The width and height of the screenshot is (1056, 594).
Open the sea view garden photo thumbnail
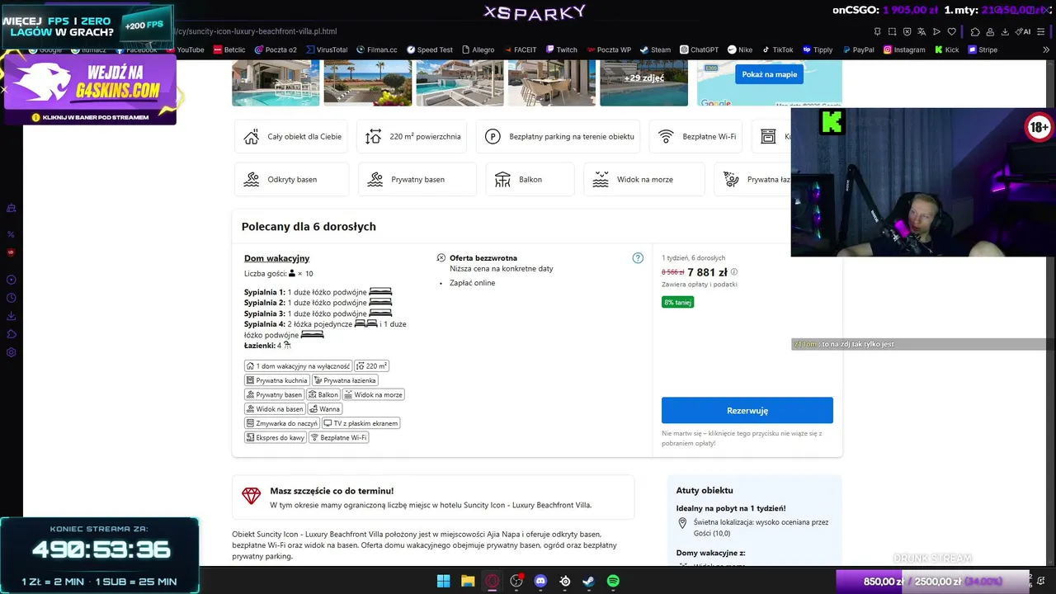pos(367,82)
